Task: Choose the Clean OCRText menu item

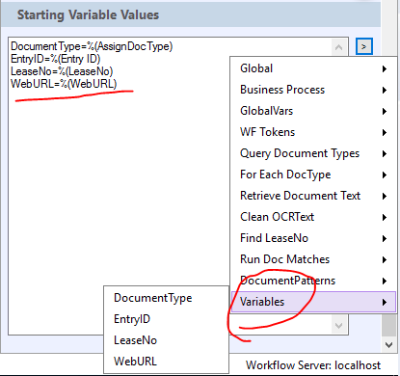Action: 313,217
